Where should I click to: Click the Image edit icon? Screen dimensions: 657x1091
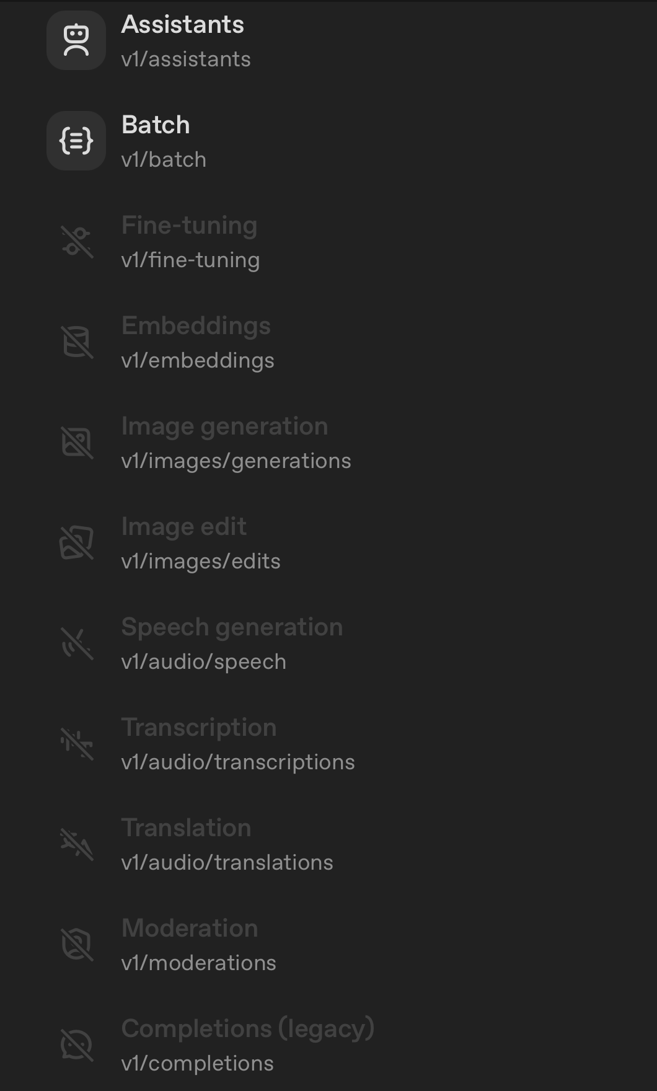[77, 543]
